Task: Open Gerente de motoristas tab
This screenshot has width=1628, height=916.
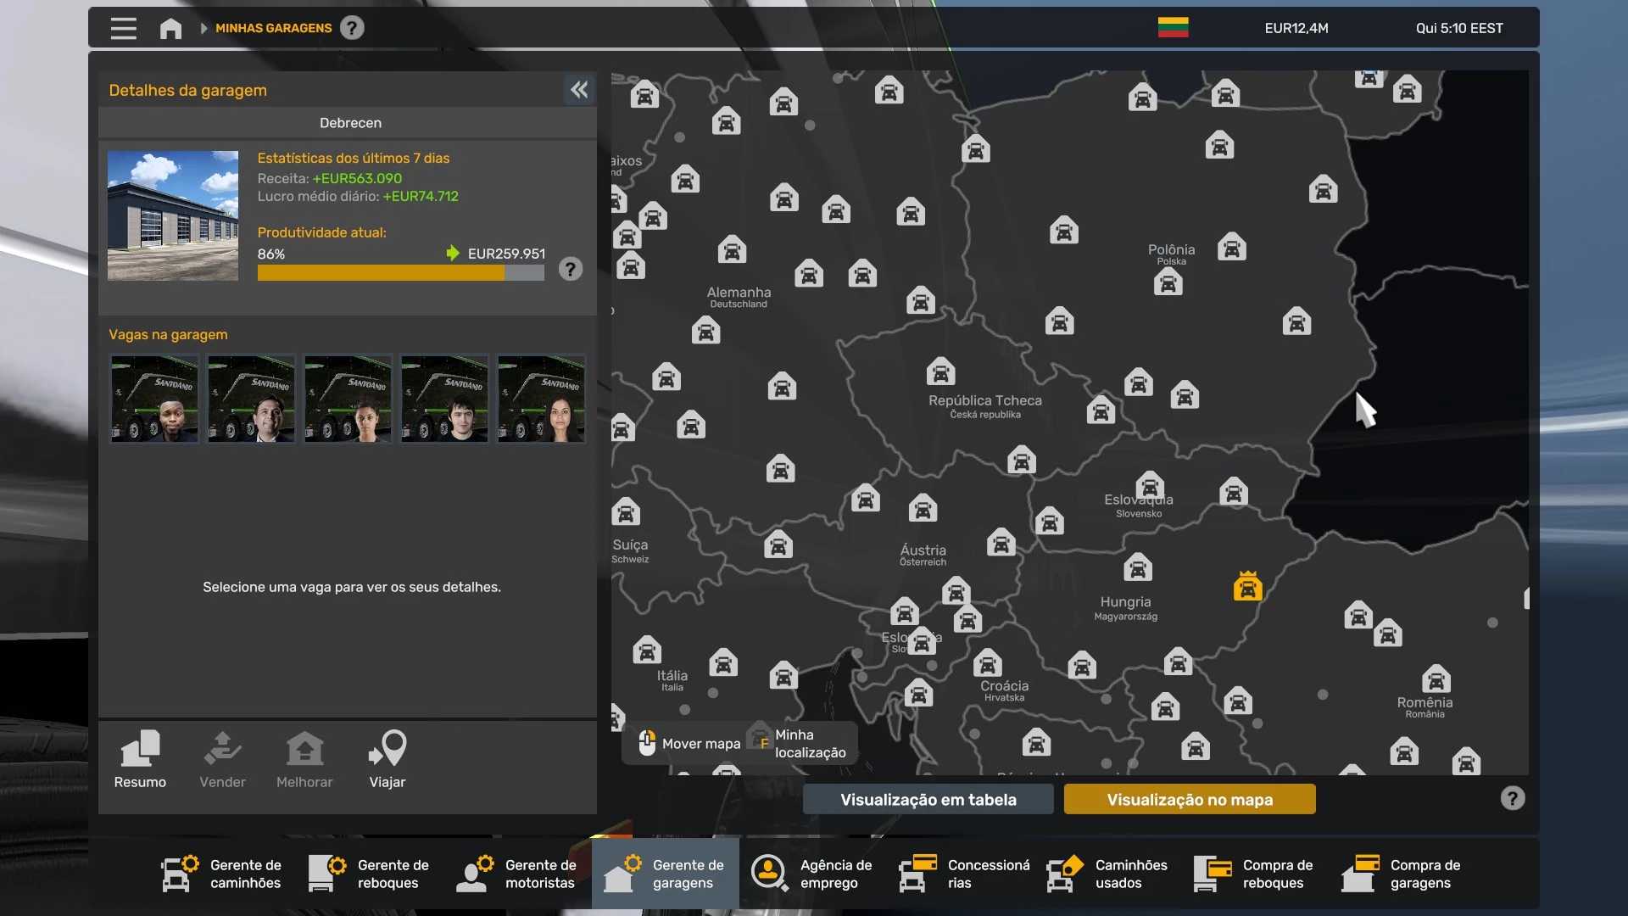Action: pyautogui.click(x=517, y=874)
